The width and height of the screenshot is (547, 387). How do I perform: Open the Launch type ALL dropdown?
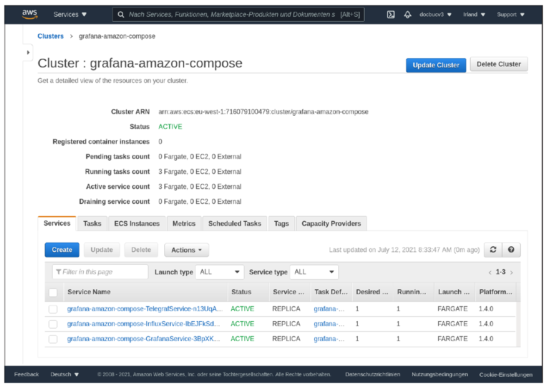click(x=219, y=272)
